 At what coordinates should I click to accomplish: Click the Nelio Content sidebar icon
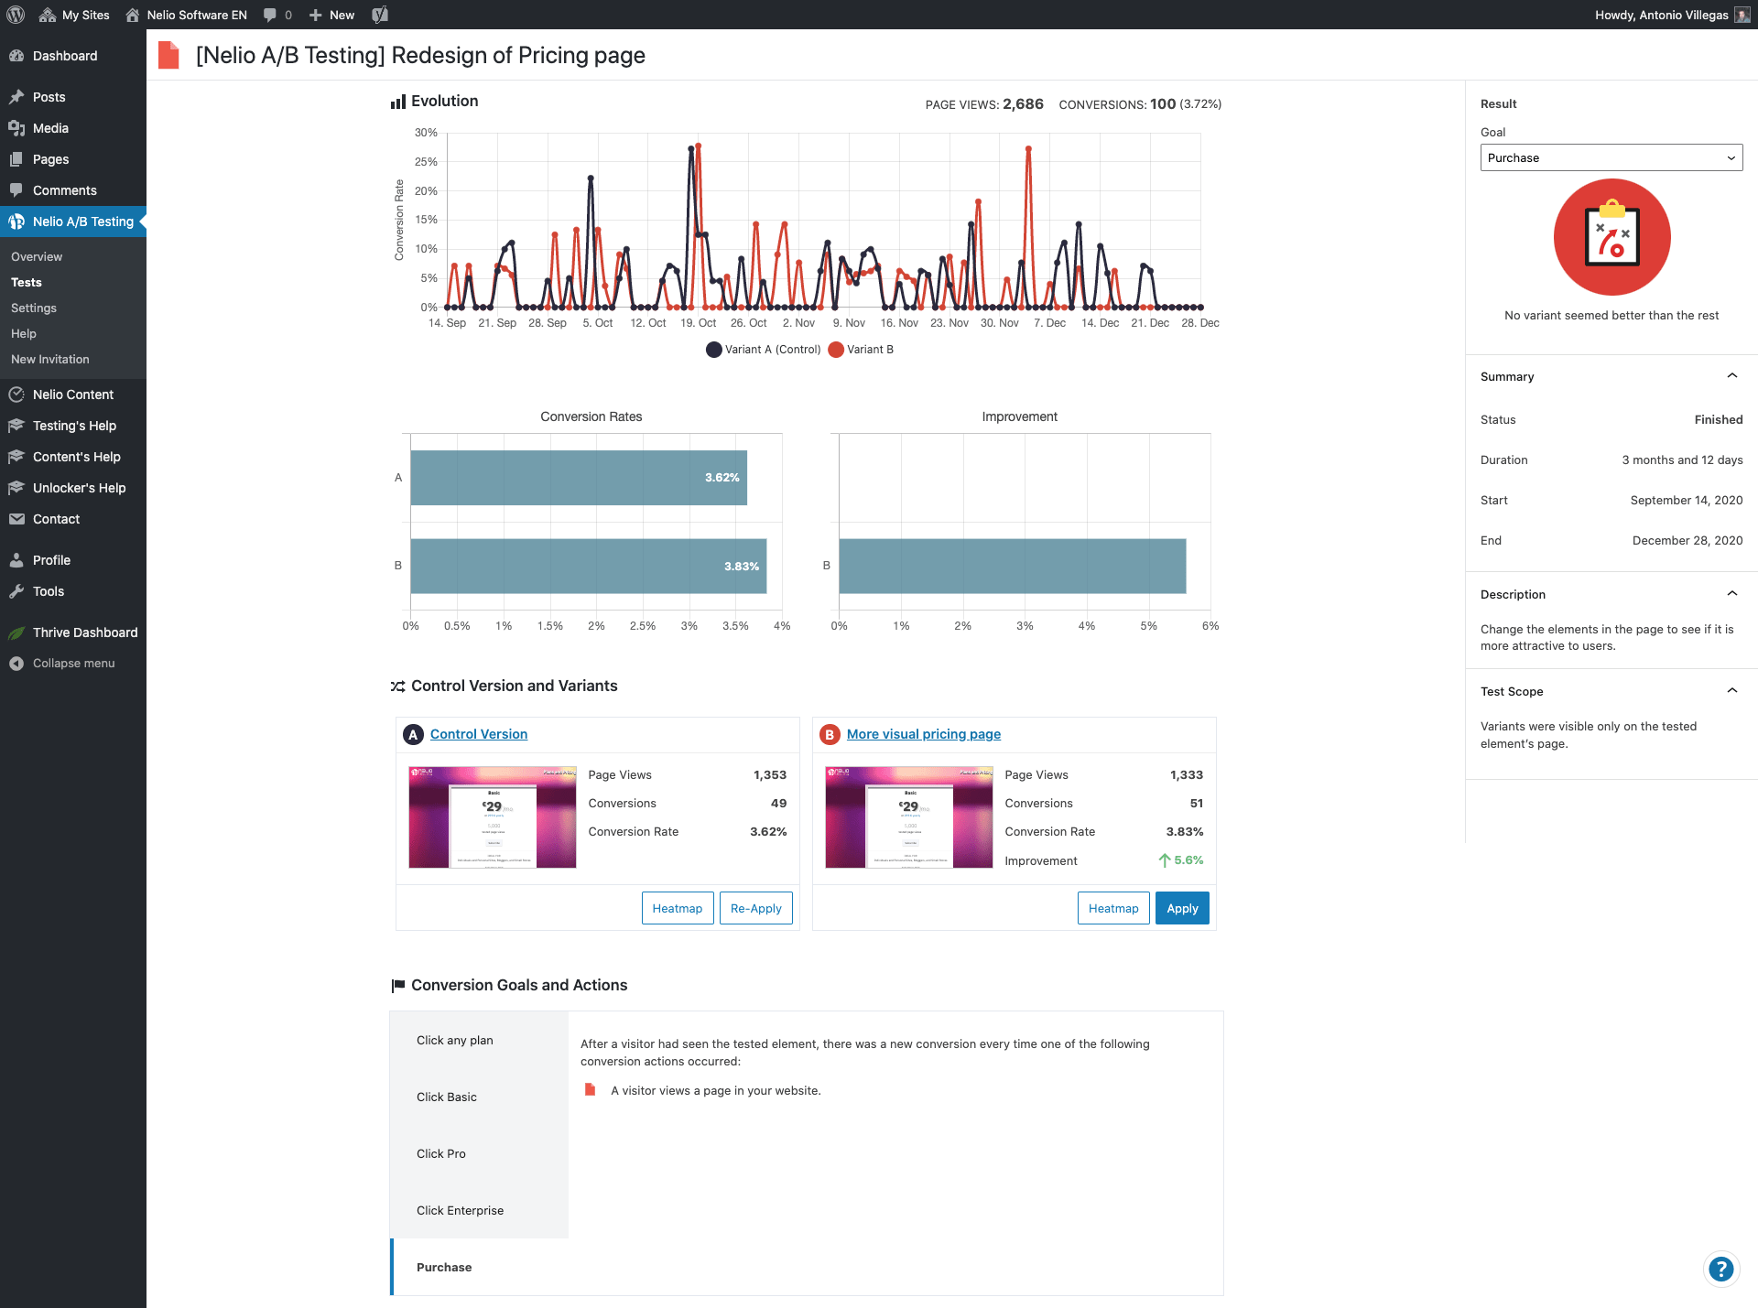coord(16,395)
